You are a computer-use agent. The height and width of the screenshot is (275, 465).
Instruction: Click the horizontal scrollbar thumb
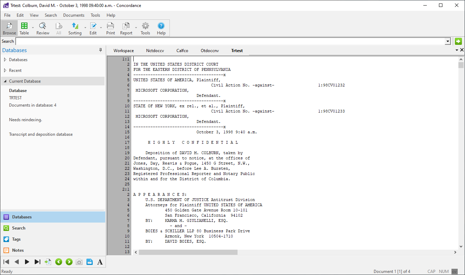[x=188, y=252]
